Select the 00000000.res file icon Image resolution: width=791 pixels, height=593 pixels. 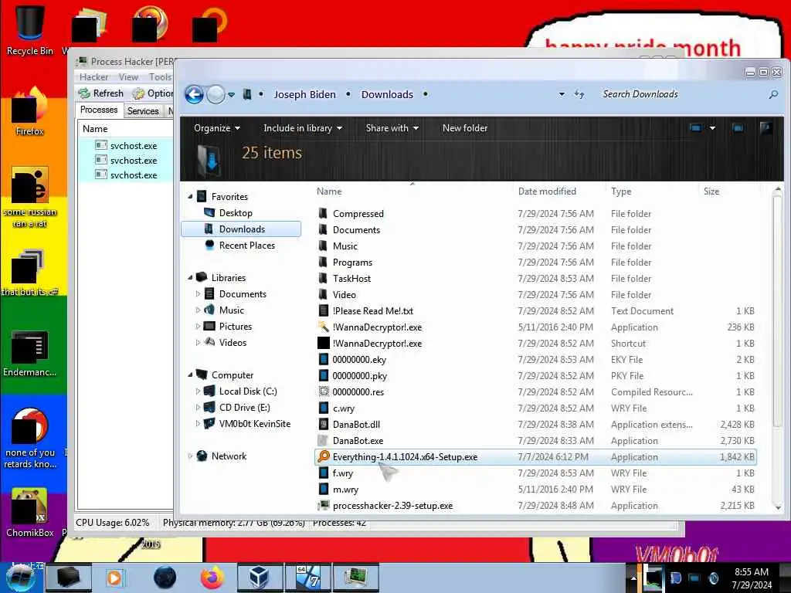click(x=324, y=391)
